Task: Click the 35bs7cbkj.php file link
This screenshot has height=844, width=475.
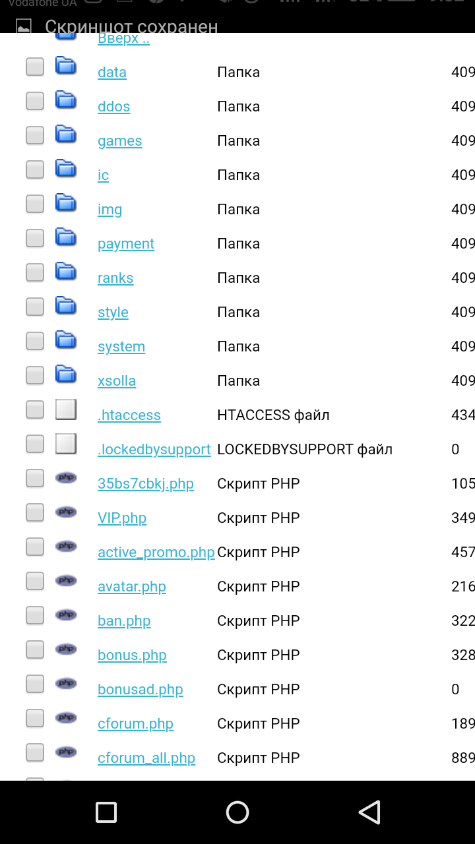Action: pos(146,484)
